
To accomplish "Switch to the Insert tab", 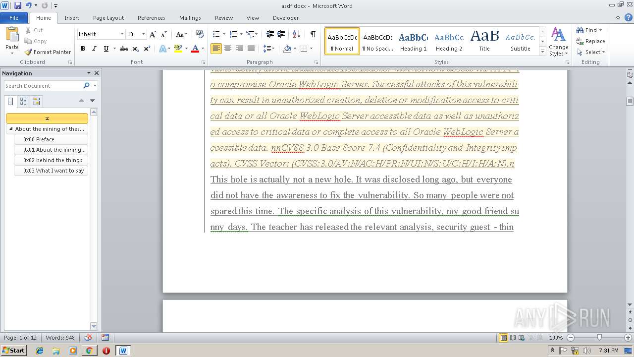I will click(72, 18).
